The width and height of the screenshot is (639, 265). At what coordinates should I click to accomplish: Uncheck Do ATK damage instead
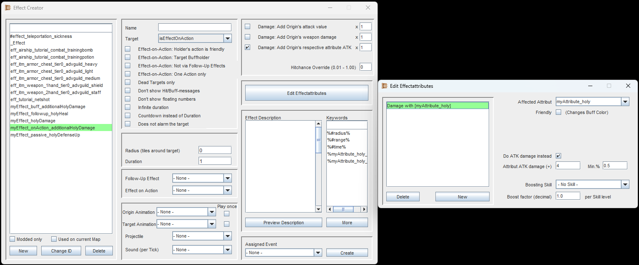559,156
